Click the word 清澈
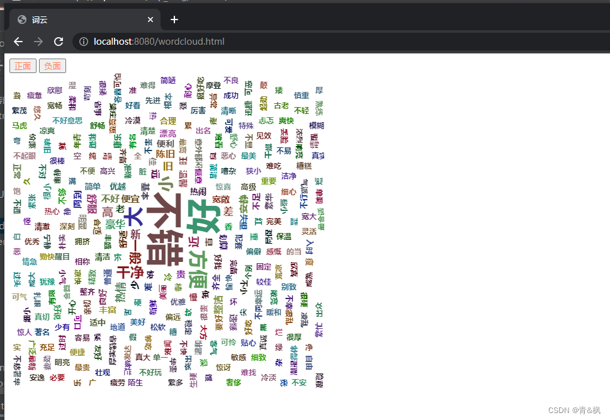Image resolution: width=610 pixels, height=420 pixels. 42,227
